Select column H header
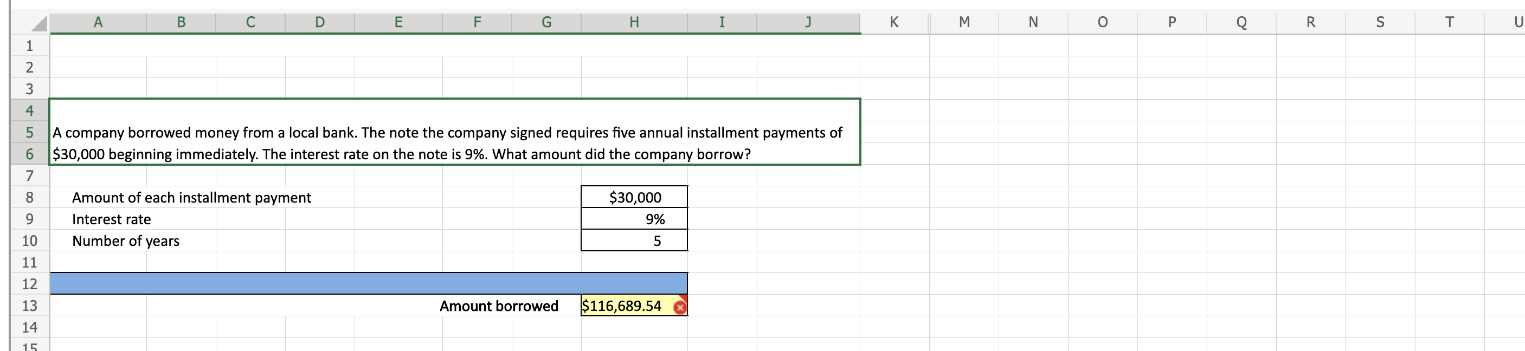Viewport: 1525px width, 351px height. coord(634,23)
